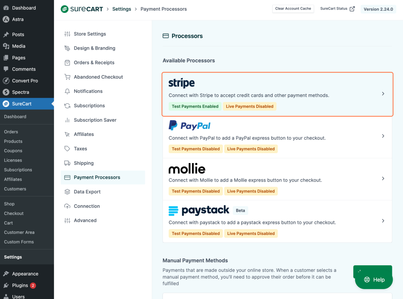Image resolution: width=403 pixels, height=299 pixels.
Task: Click the Live Payments Disabled badge on paystack
Action: pos(251,233)
